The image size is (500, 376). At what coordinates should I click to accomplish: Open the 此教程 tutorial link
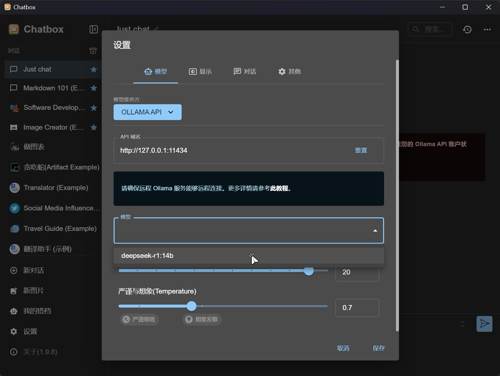[x=279, y=188]
